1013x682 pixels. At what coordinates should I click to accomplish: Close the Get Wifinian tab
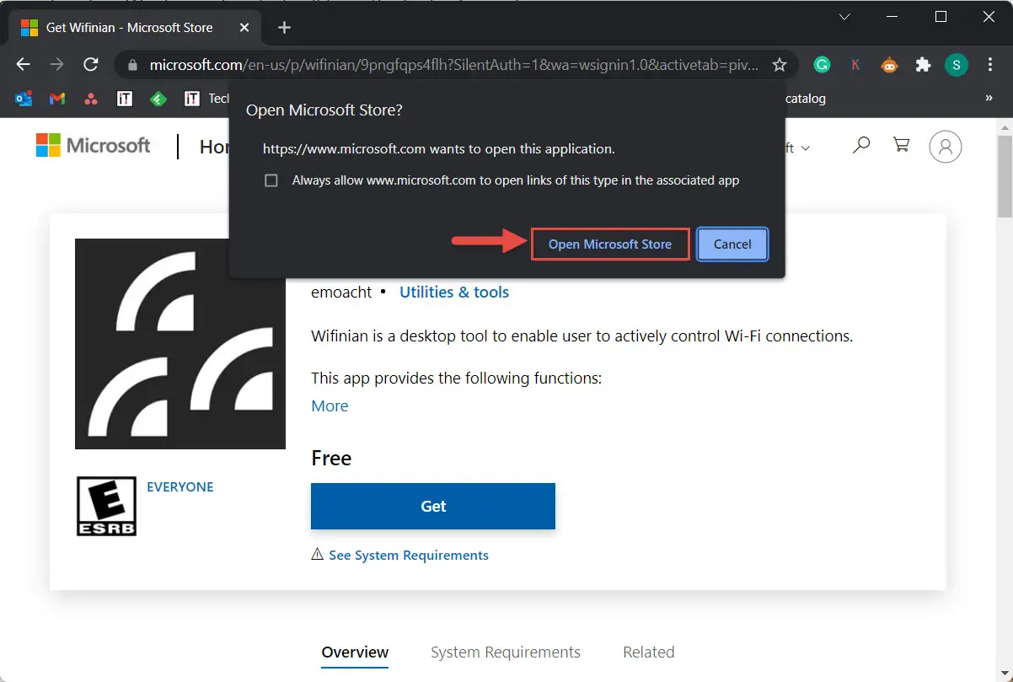244,27
